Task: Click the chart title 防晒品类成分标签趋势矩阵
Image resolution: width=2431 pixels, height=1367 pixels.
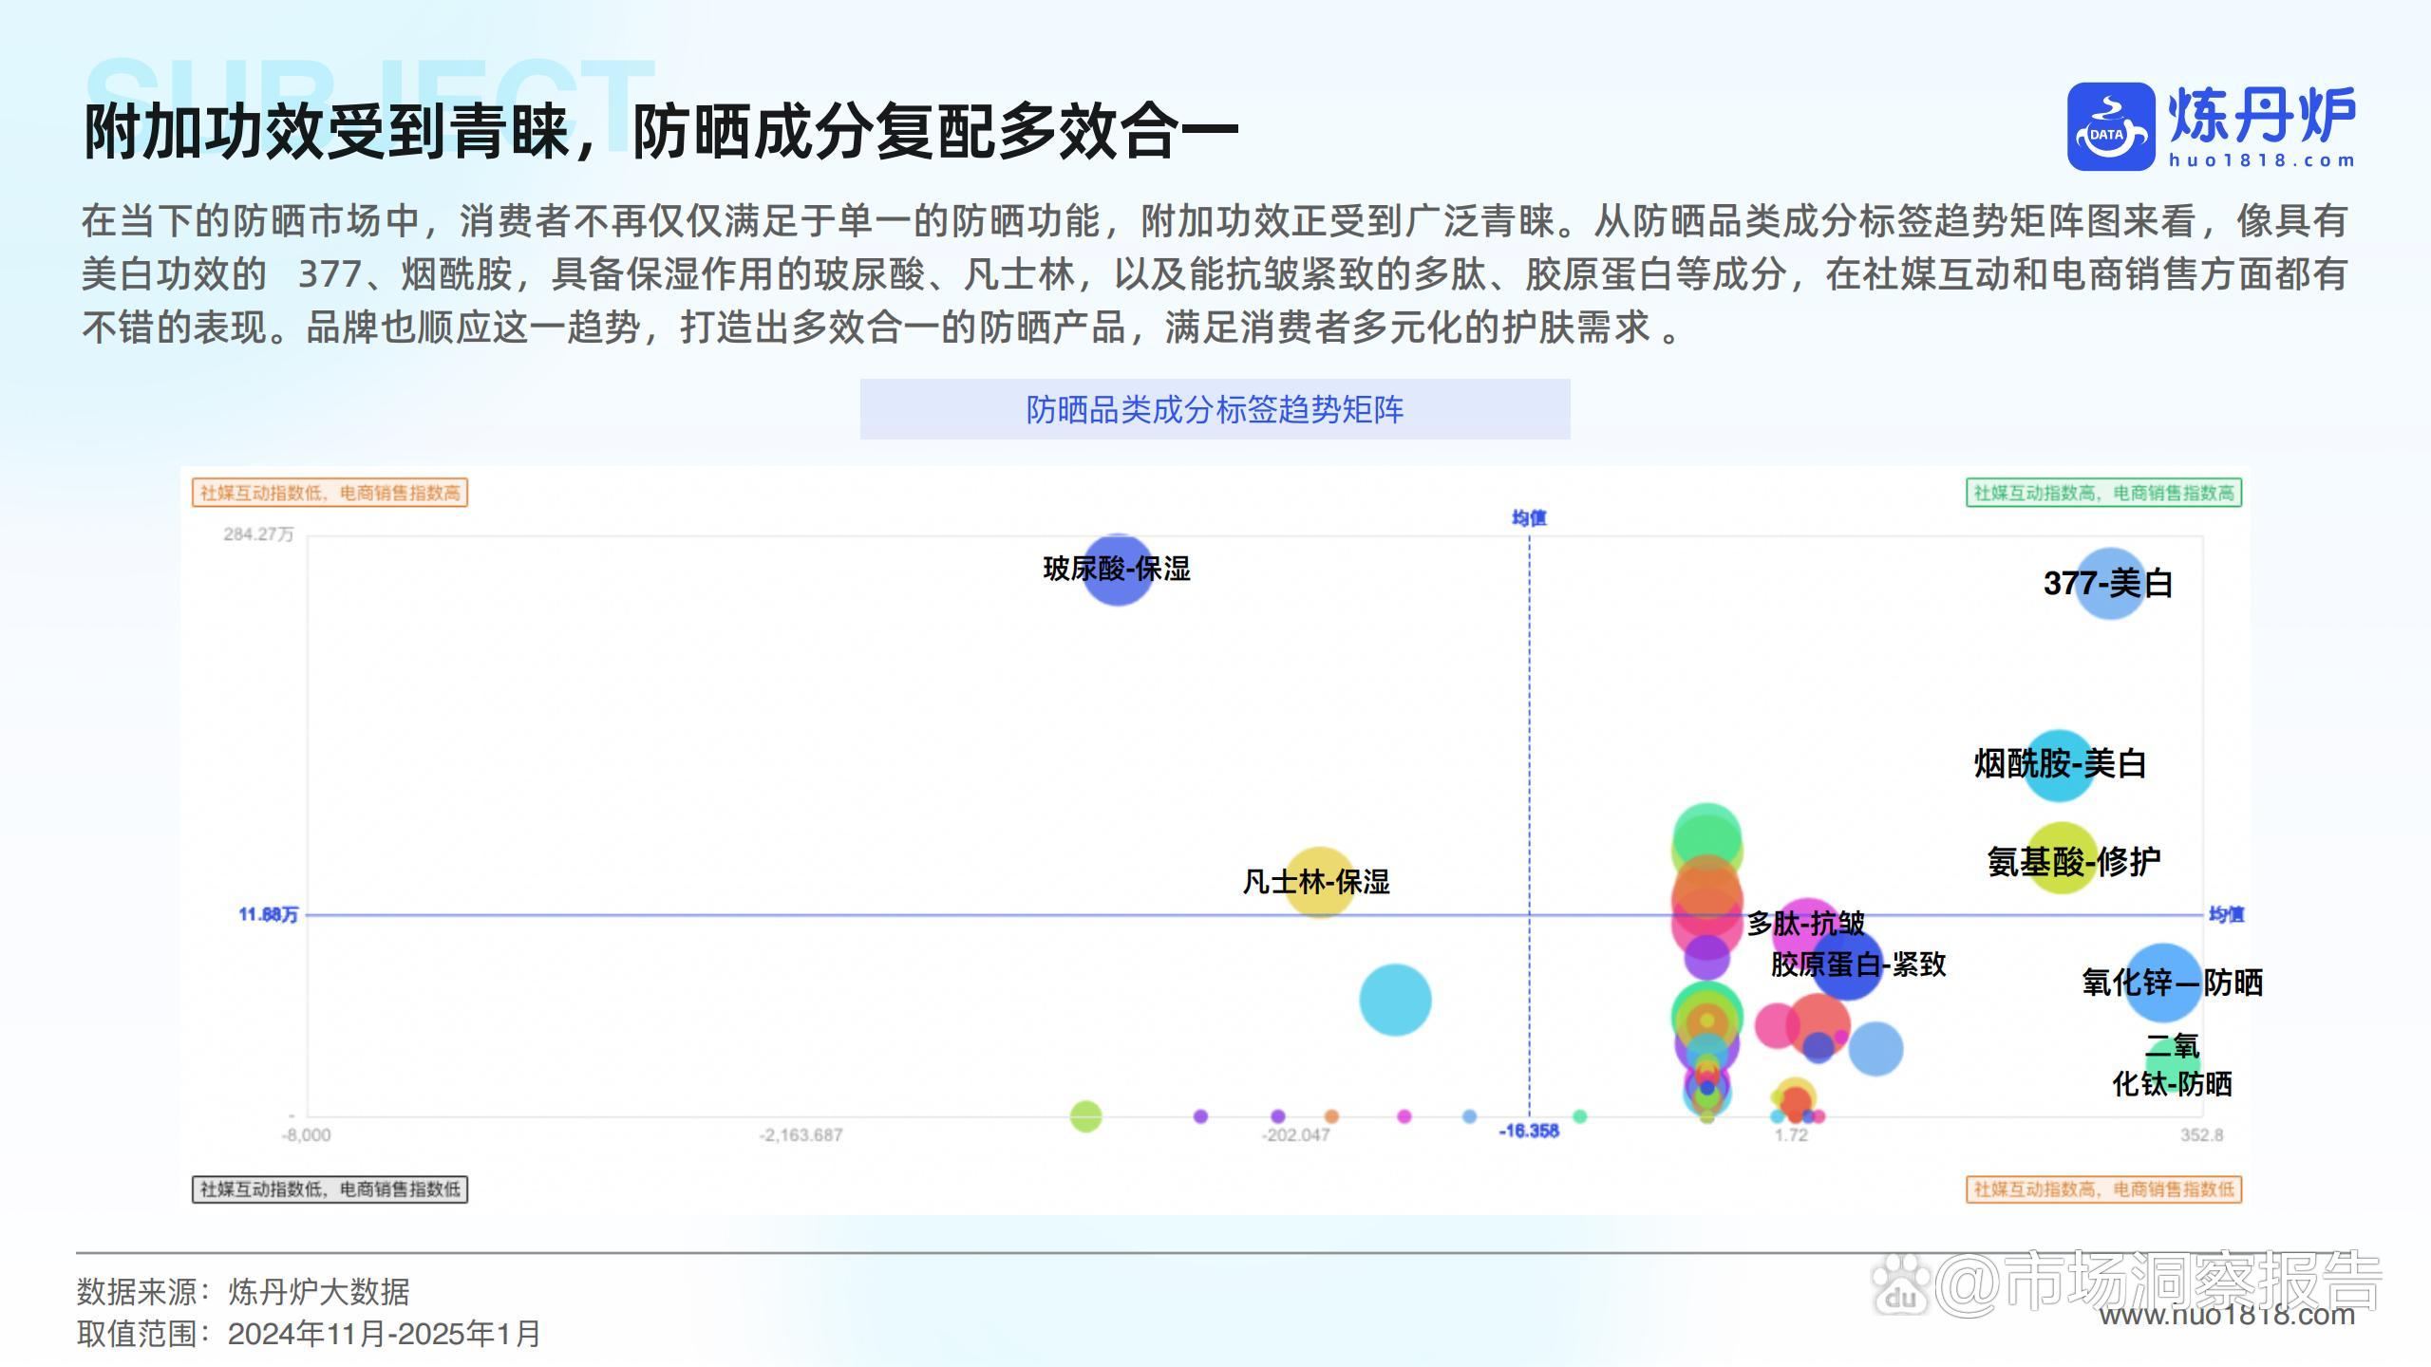Action: (x=1215, y=409)
